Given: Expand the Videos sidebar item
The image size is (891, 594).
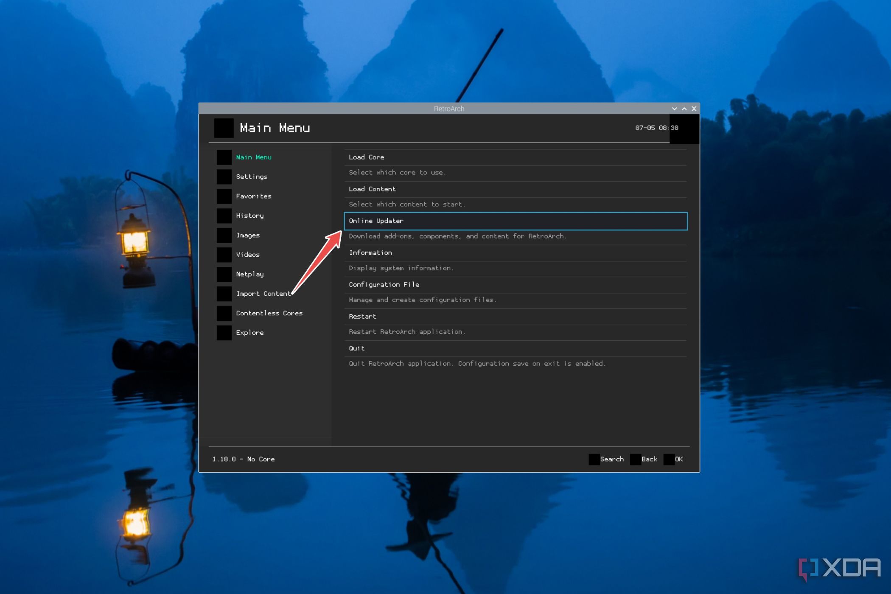Looking at the screenshot, I should click(248, 254).
